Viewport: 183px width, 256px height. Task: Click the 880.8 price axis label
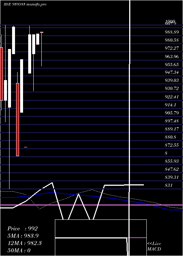point(171,137)
